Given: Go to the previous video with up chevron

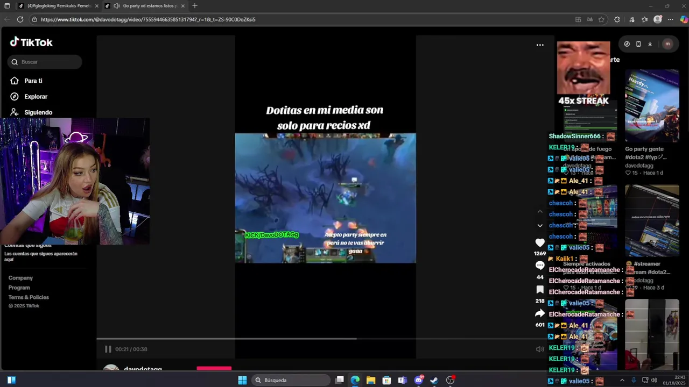Looking at the screenshot, I should tap(540, 212).
